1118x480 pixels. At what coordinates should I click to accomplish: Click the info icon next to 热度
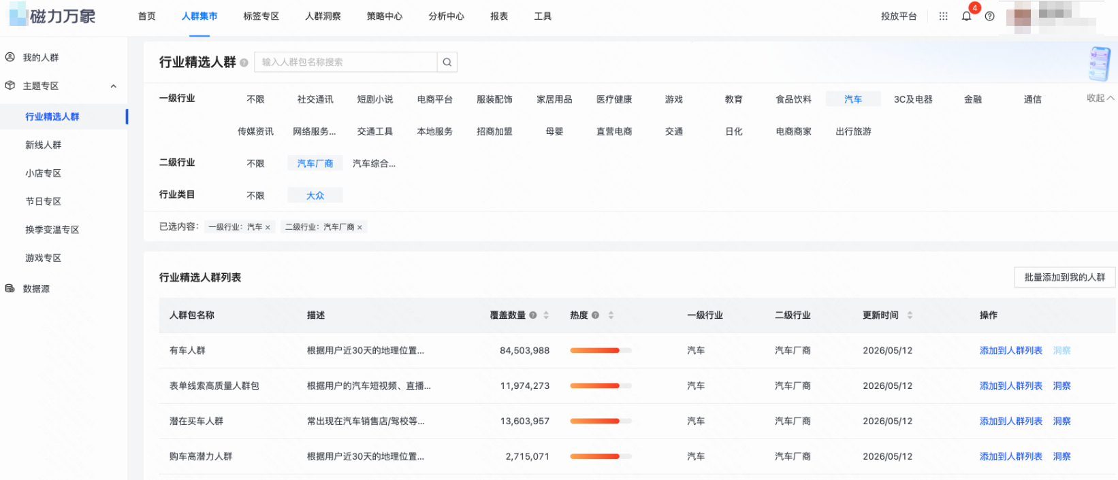[x=596, y=315]
